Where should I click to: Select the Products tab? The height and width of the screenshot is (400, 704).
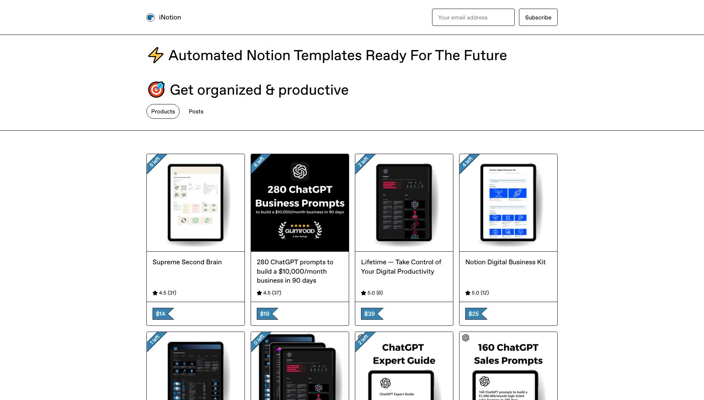(163, 112)
